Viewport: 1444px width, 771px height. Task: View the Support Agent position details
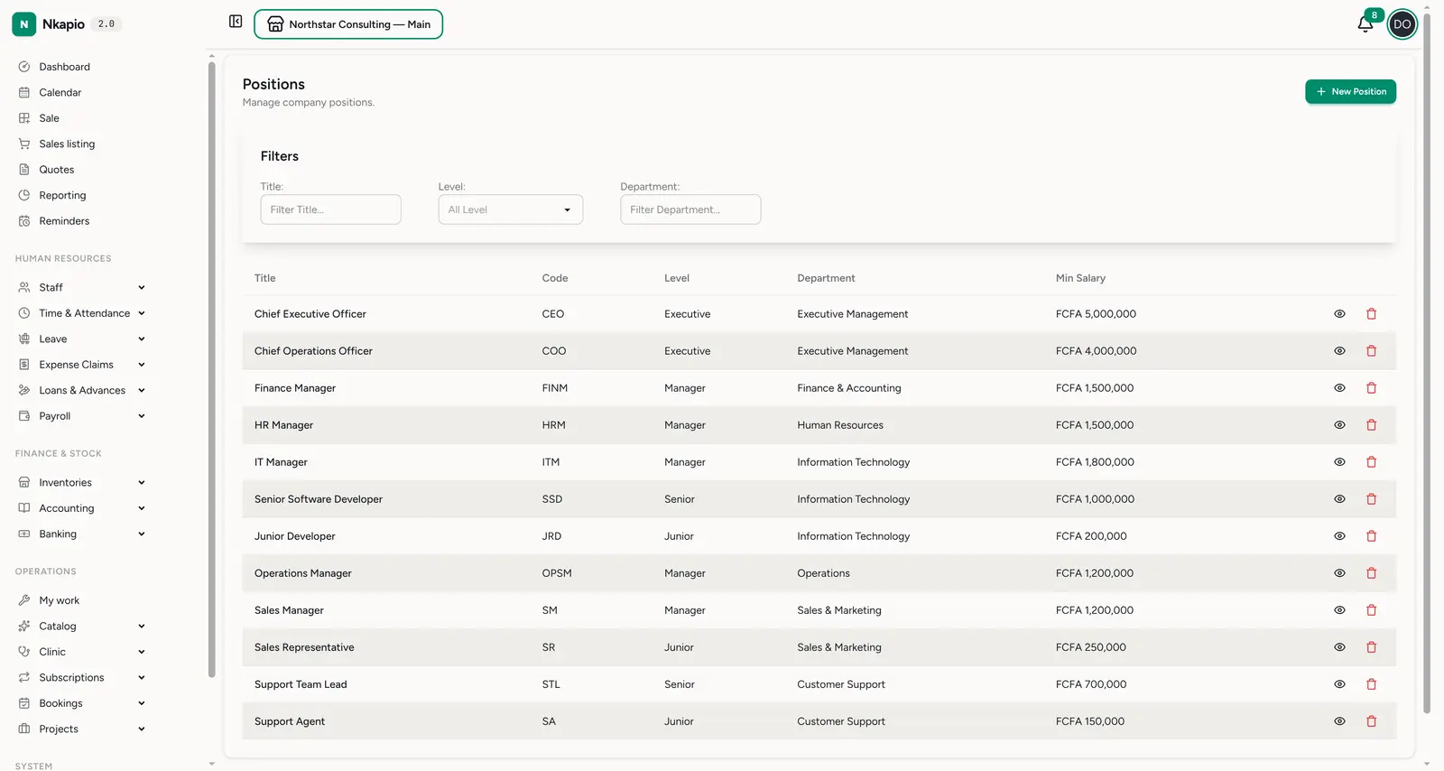pos(1339,721)
